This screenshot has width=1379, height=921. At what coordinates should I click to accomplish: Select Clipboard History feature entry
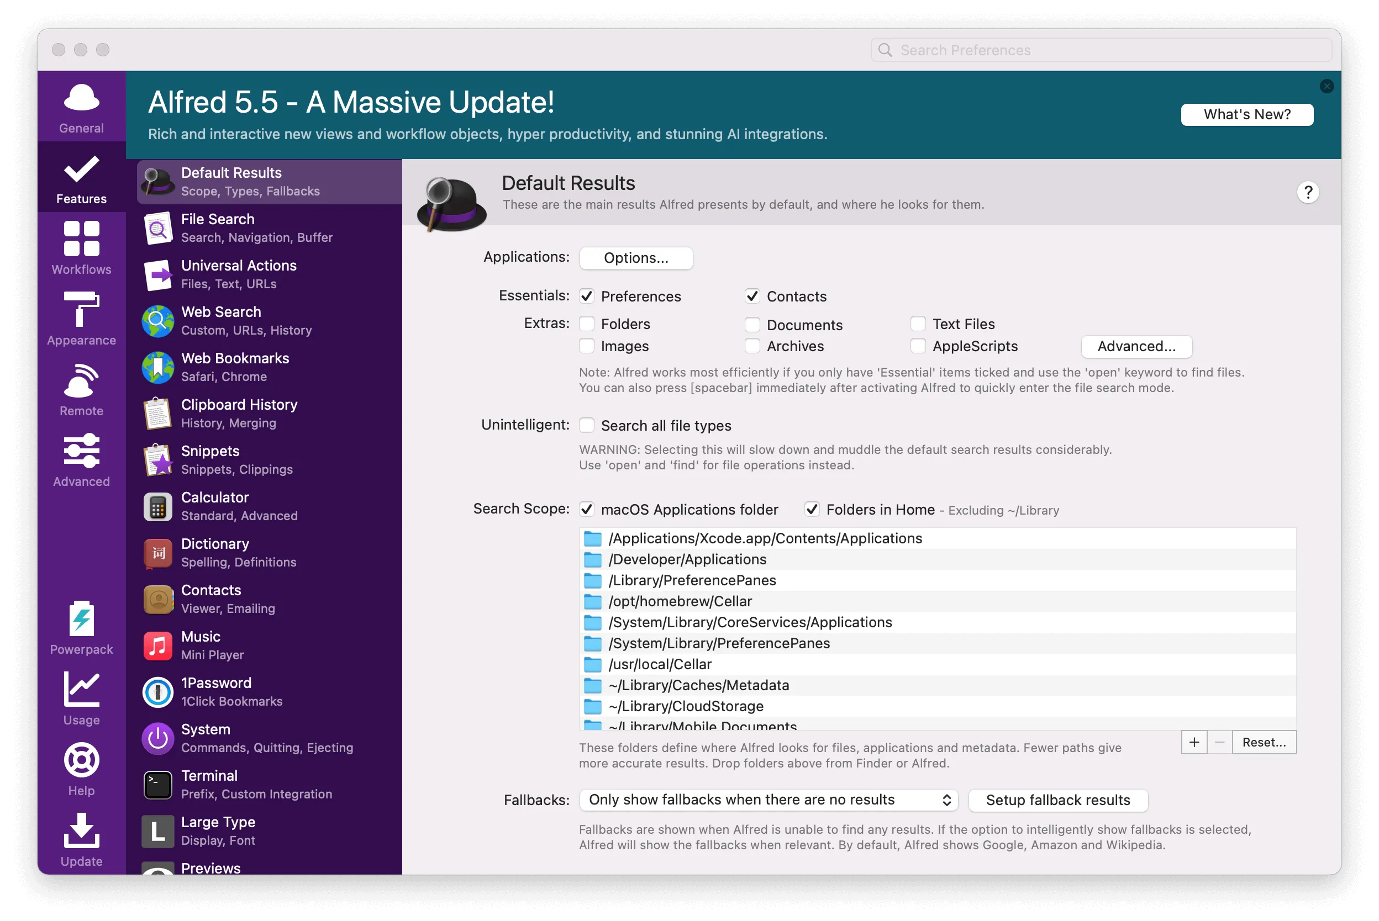(x=269, y=414)
